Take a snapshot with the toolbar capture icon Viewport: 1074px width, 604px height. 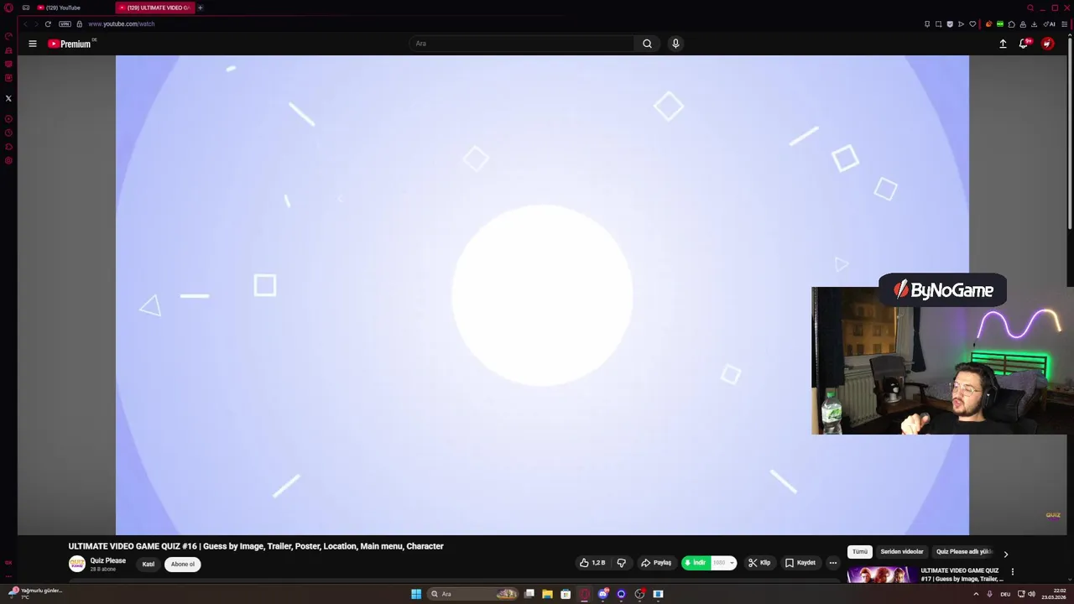click(x=938, y=23)
